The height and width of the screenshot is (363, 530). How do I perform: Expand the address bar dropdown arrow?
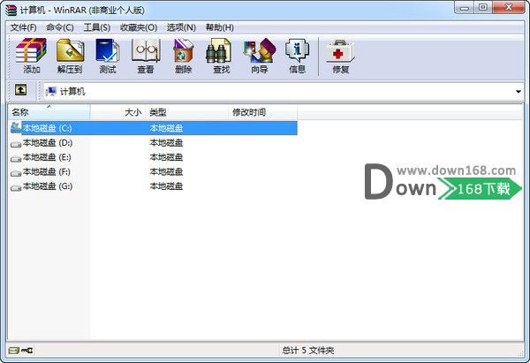click(519, 92)
